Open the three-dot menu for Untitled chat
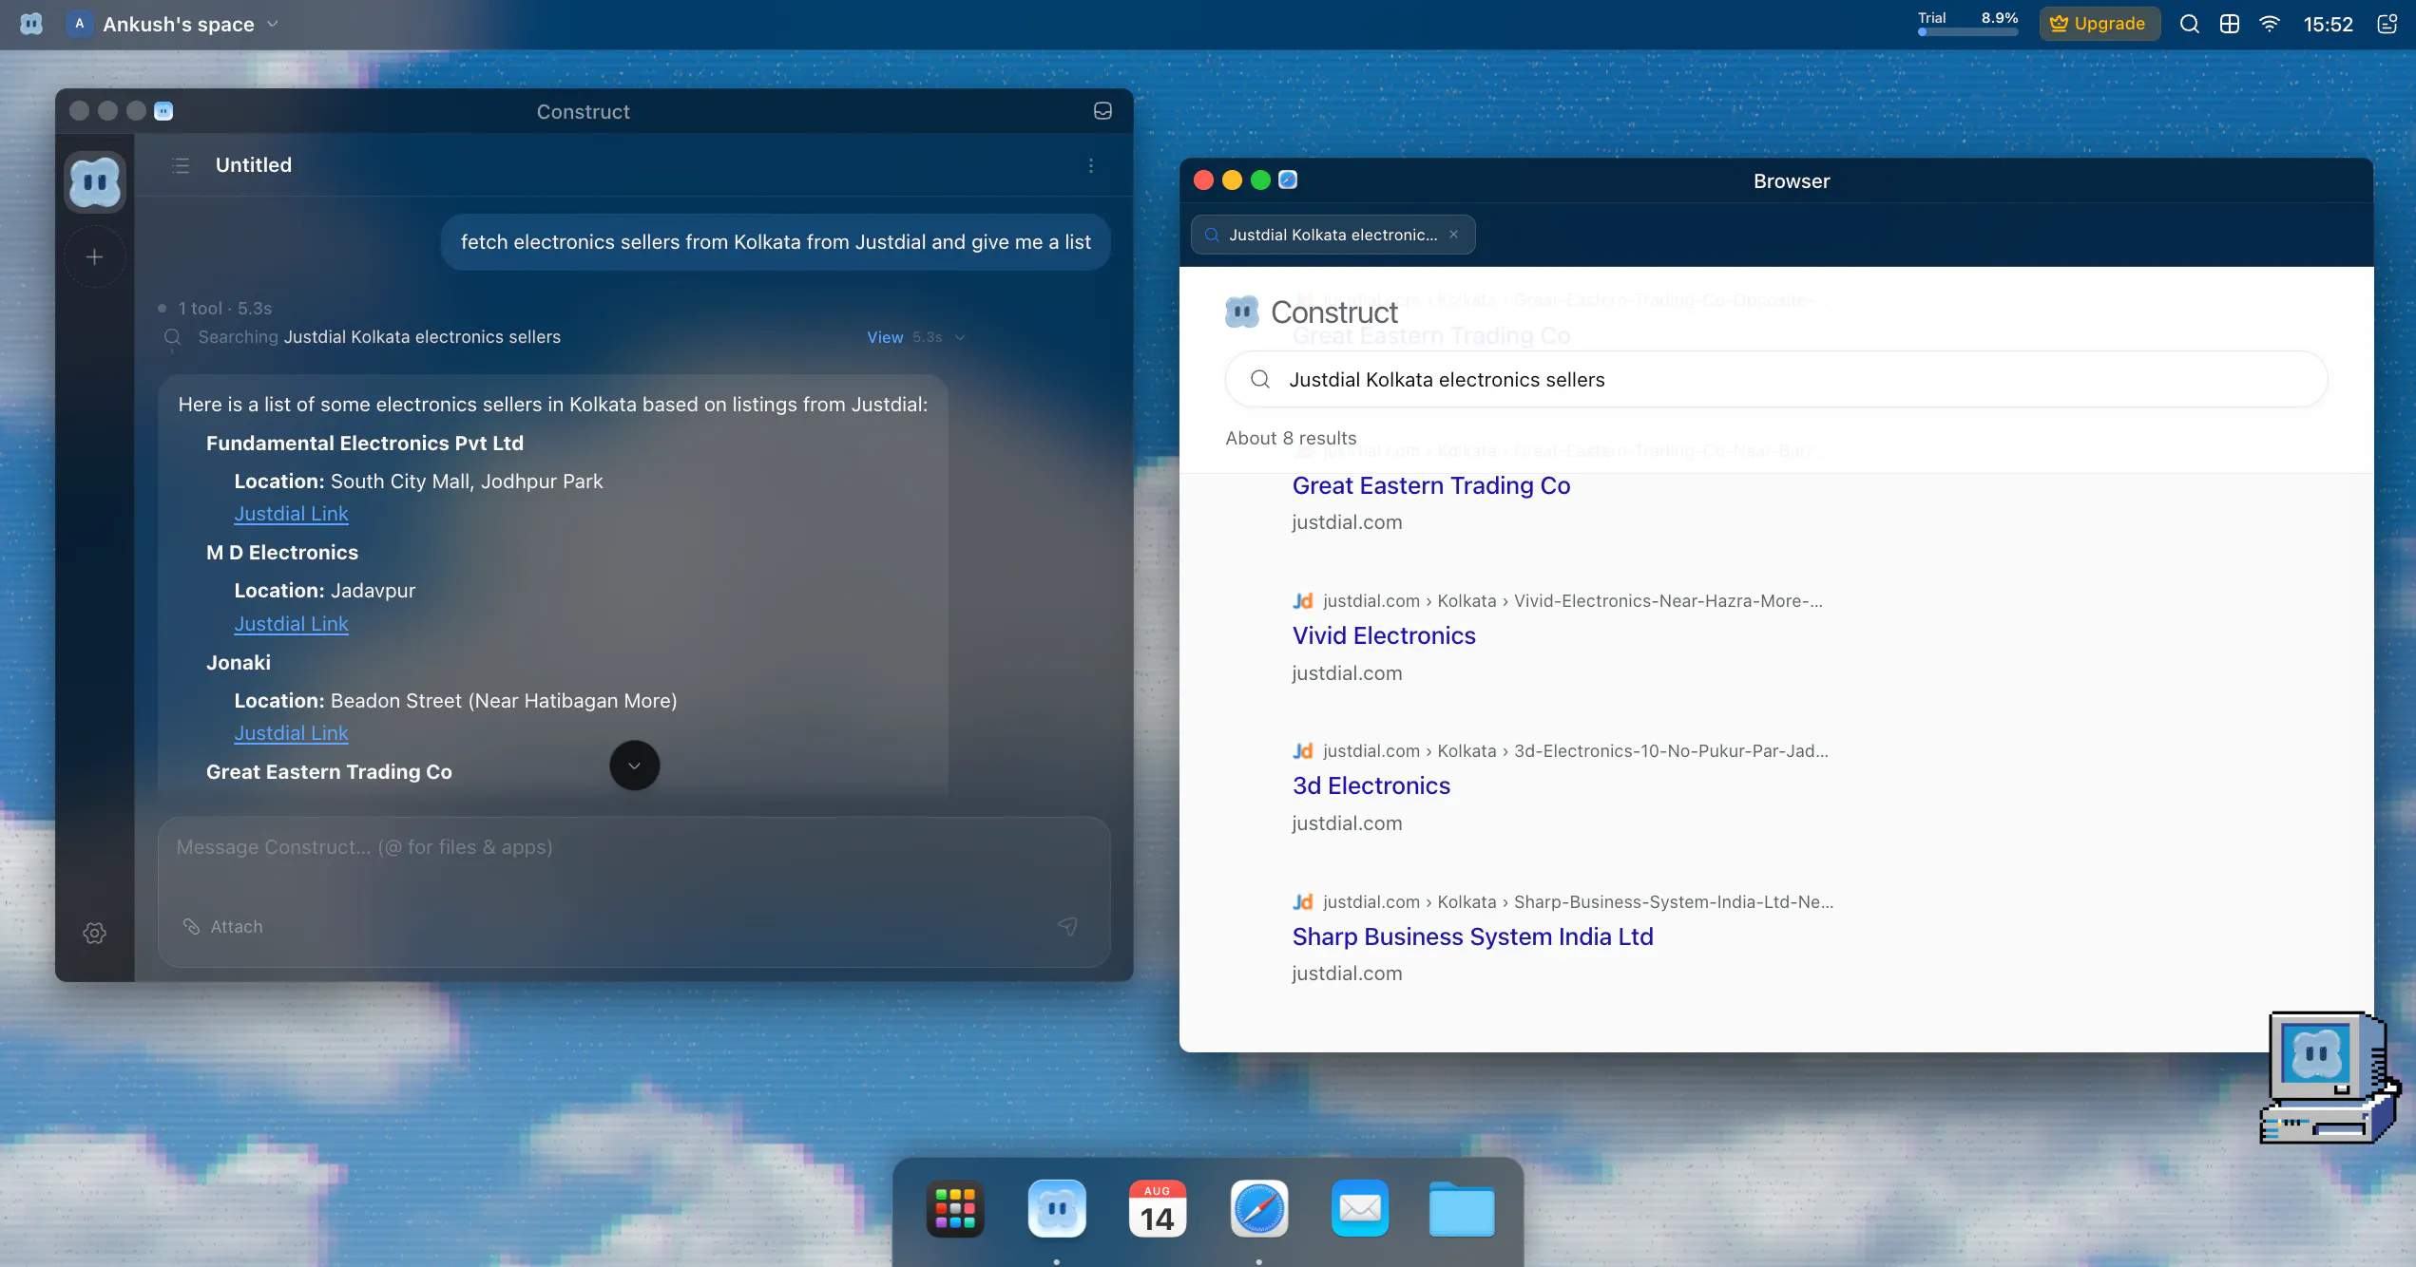 tap(1091, 165)
